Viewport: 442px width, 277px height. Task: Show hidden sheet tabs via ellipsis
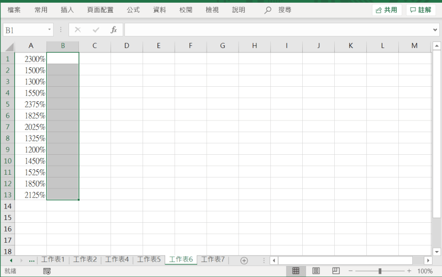31,260
